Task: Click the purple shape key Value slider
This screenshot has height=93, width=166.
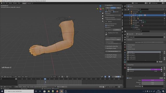Action: coord(153,80)
